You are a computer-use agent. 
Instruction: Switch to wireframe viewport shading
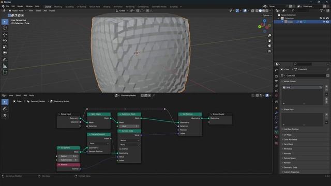pyautogui.click(x=257, y=10)
